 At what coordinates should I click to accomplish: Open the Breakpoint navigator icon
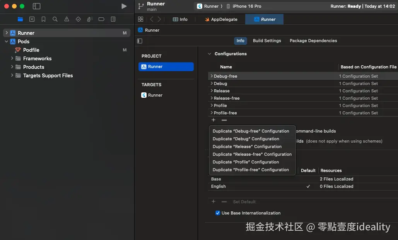click(x=101, y=19)
